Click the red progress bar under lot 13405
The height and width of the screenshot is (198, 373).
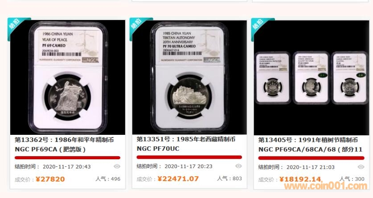[x=311, y=158]
